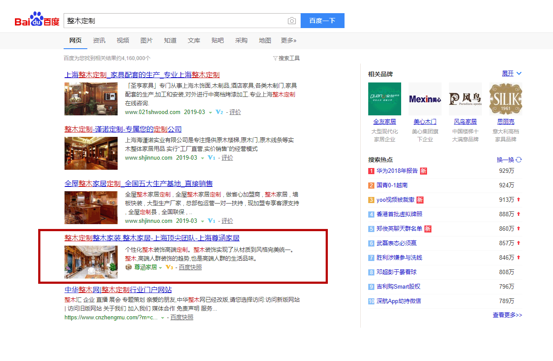The image size is (553, 361).
Task: Open hot search 深航App劫持微信
Action: coord(399,301)
